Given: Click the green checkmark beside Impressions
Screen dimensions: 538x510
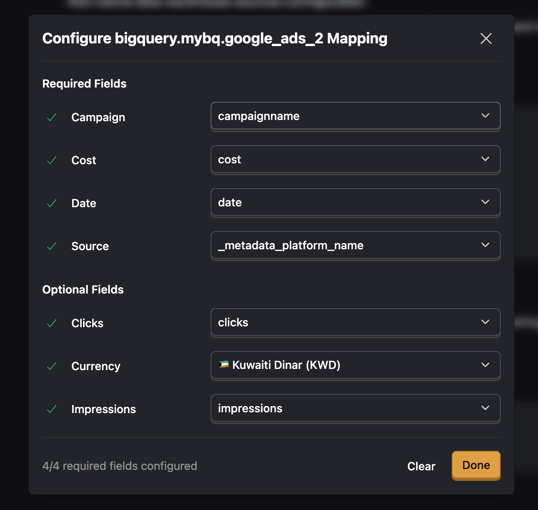Looking at the screenshot, I should pyautogui.click(x=52, y=409).
